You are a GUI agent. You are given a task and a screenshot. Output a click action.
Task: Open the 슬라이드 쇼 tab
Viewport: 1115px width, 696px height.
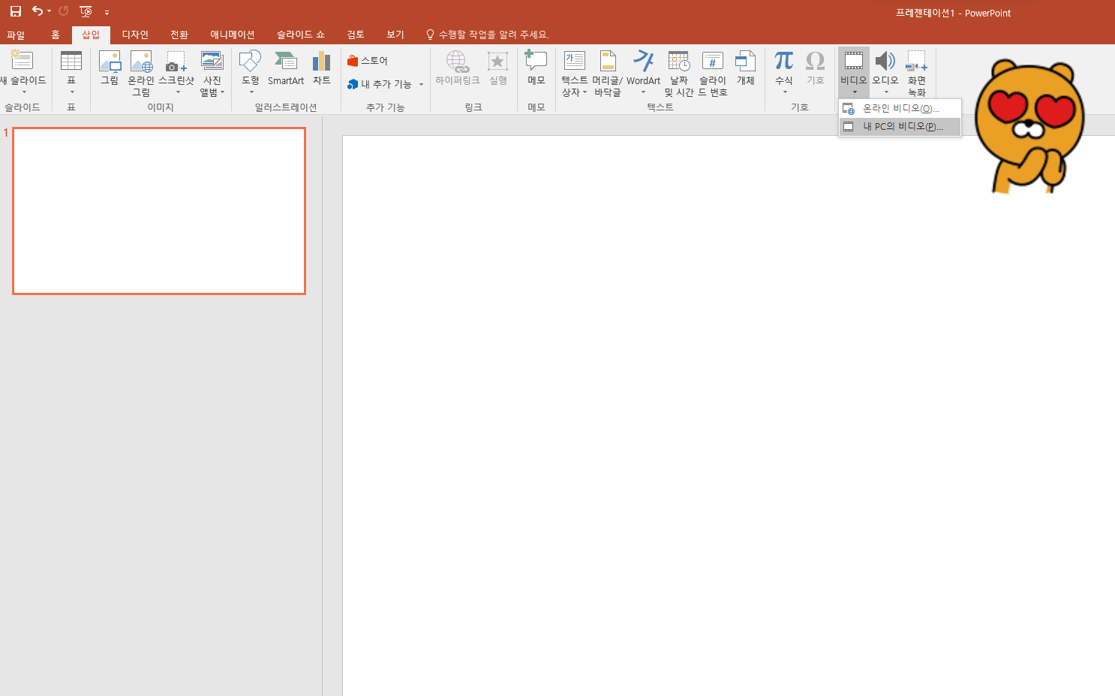[301, 35]
